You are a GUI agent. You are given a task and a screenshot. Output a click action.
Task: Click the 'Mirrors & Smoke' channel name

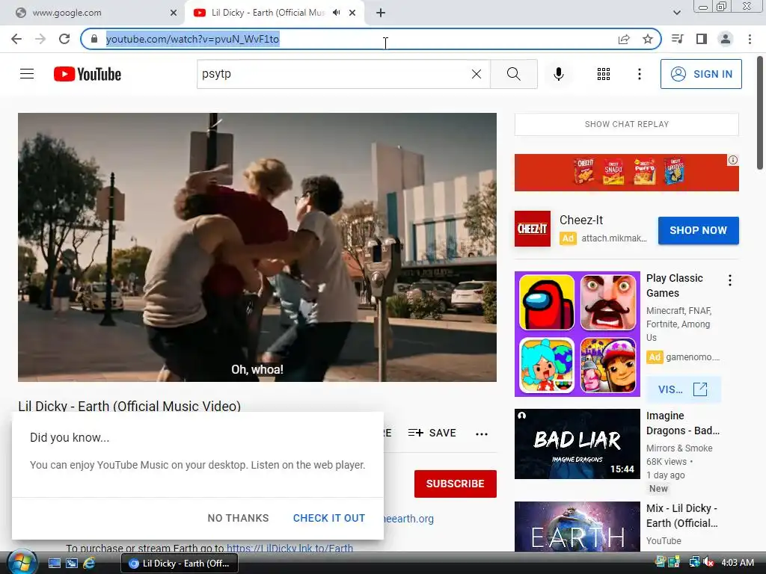click(x=679, y=448)
